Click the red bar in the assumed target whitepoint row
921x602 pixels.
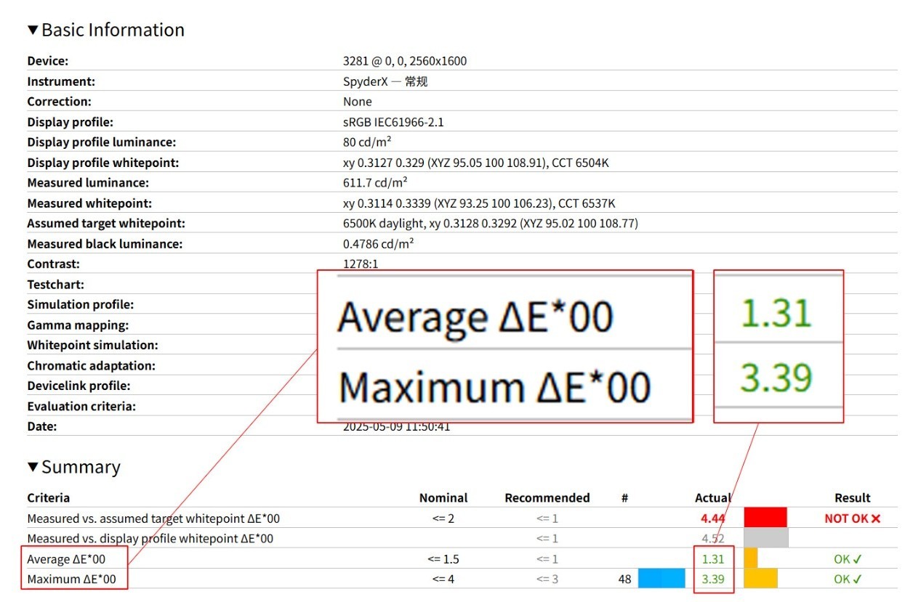point(765,518)
